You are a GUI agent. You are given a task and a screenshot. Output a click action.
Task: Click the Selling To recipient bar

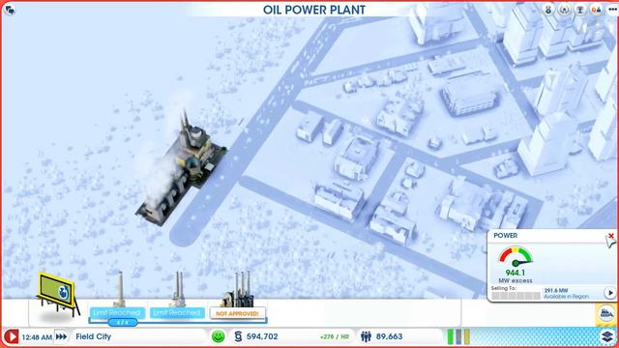[516, 296]
